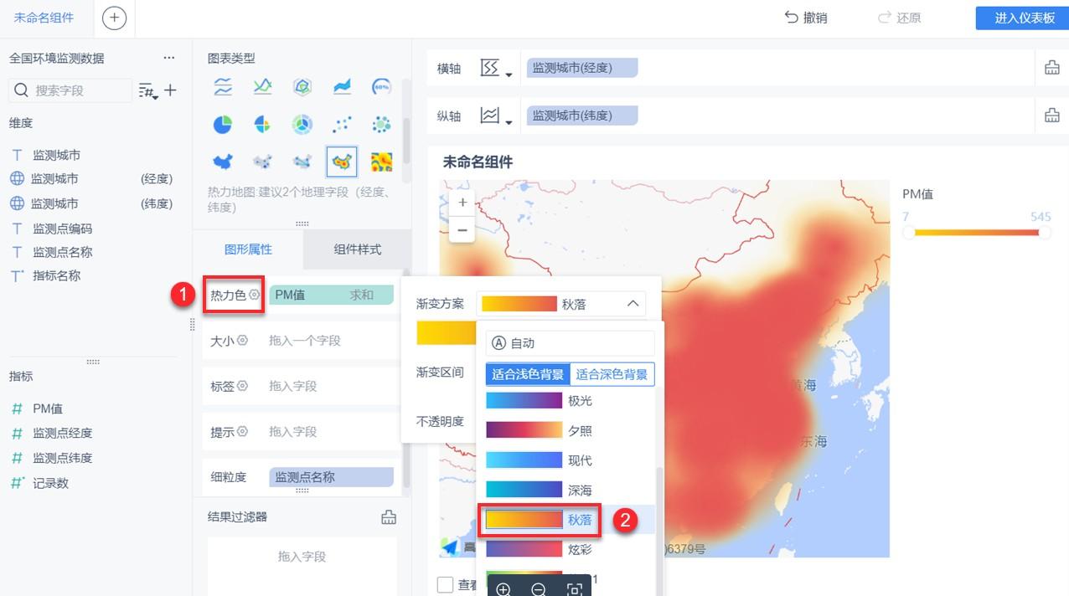This screenshot has height=596, width=1069.
Task: Open the 标签 settings gear
Action: tap(242, 386)
